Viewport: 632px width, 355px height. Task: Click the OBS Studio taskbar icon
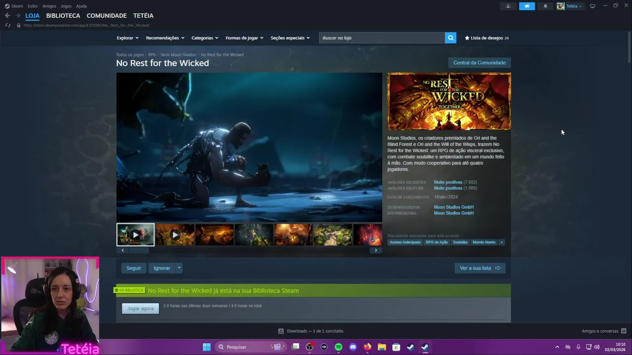point(310,347)
